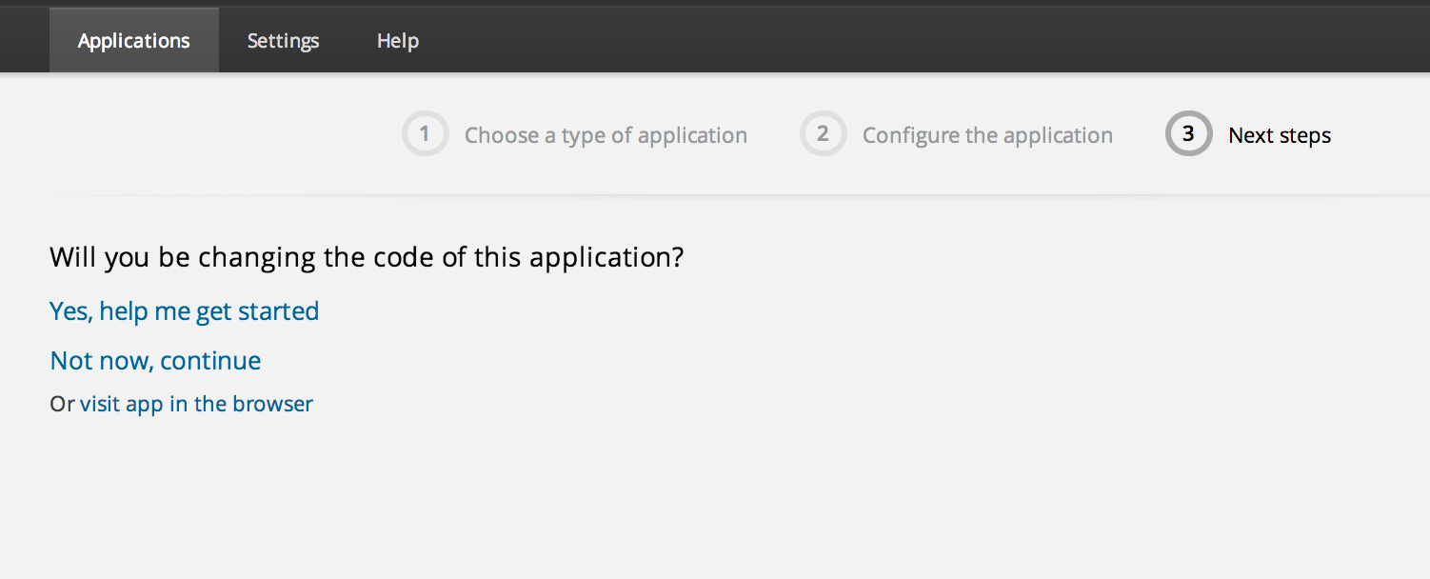Select the 'Configure the application' step label
Screen dimensions: 1430x579
tap(987, 135)
